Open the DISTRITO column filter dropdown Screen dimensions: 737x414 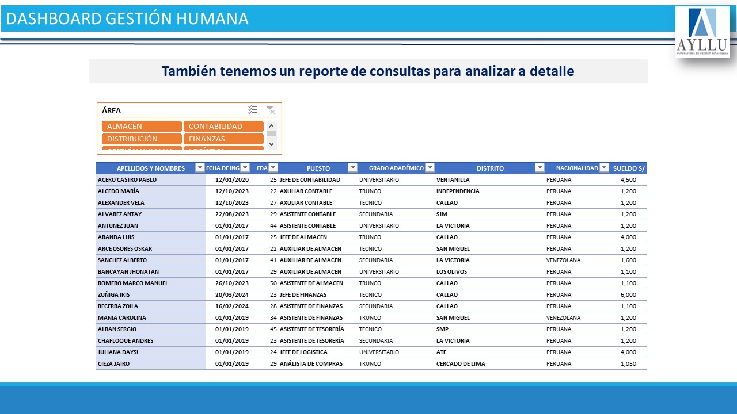(x=540, y=168)
